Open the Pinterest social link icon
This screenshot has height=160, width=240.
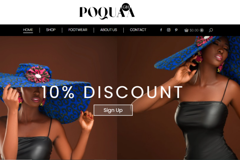(x=176, y=30)
